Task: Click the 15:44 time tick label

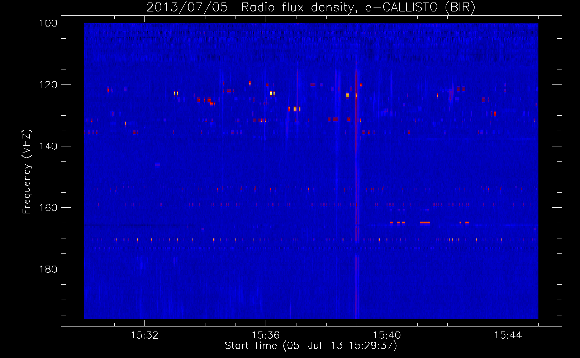Action: click(x=508, y=335)
